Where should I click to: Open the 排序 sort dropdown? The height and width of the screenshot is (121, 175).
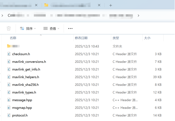coord(28,28)
